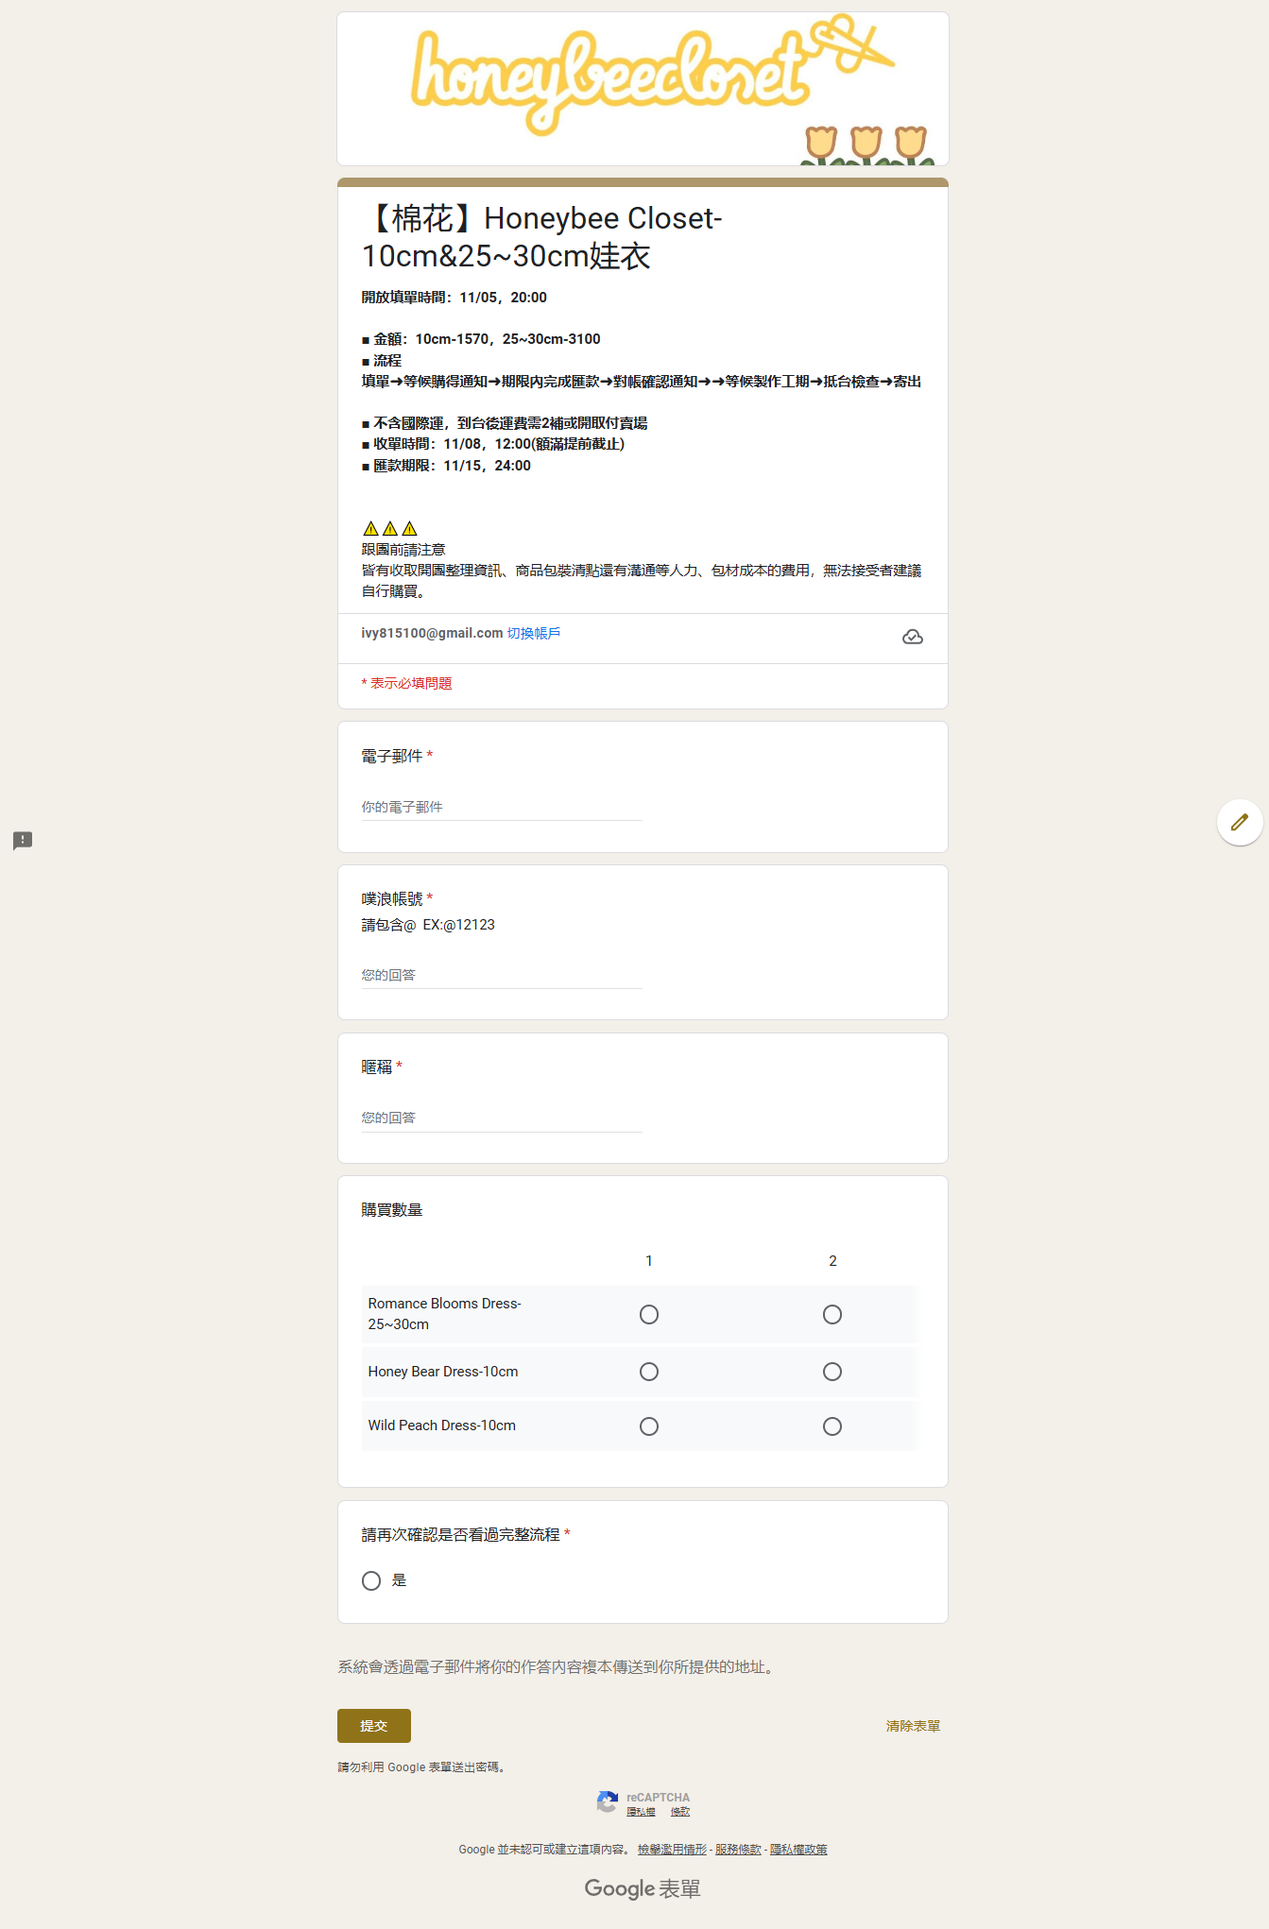
Task: Click the 請包含@ EX:@12123 hint text
Action: [x=428, y=925]
